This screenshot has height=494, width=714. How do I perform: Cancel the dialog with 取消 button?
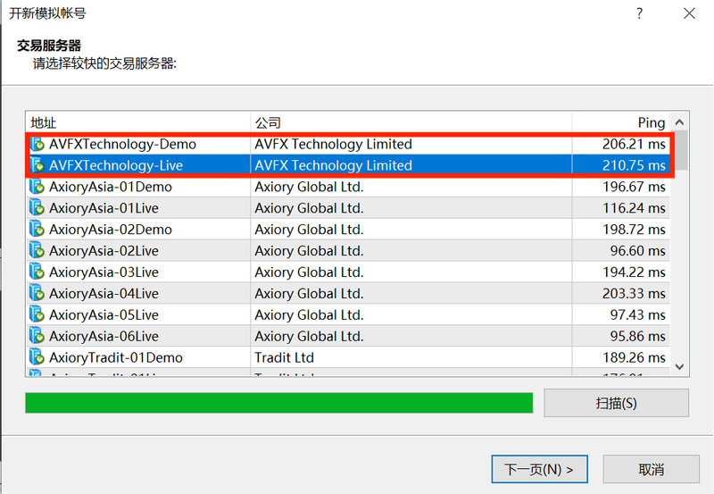[652, 469]
